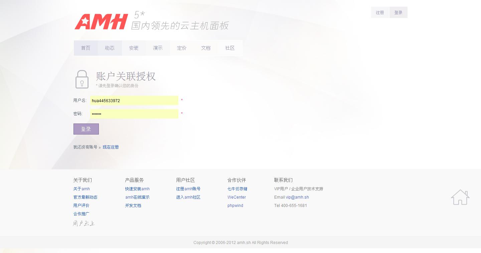Open the 安装 navigation tab
The image size is (481, 253).
[134, 48]
